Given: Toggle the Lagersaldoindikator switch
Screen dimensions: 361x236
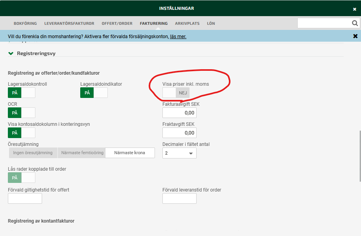Looking at the screenshot, I should tap(94, 93).
